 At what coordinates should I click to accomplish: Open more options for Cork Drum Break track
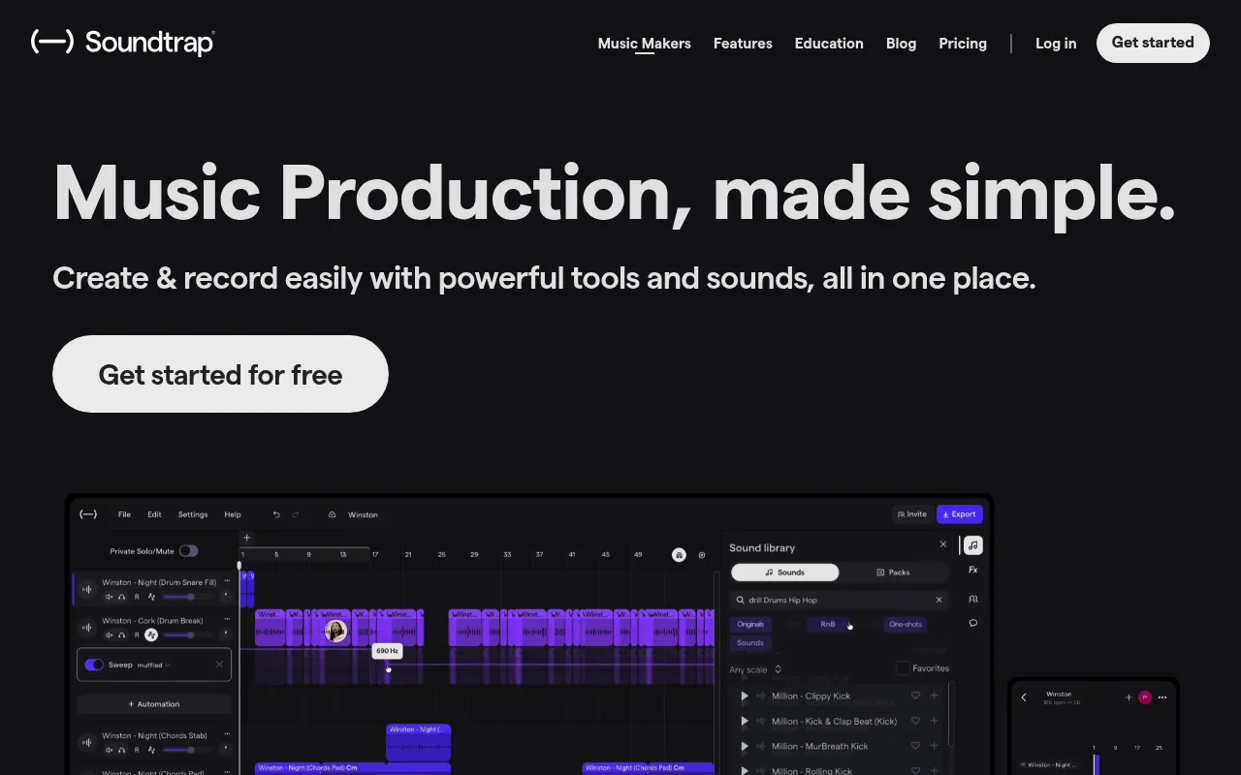[227, 619]
